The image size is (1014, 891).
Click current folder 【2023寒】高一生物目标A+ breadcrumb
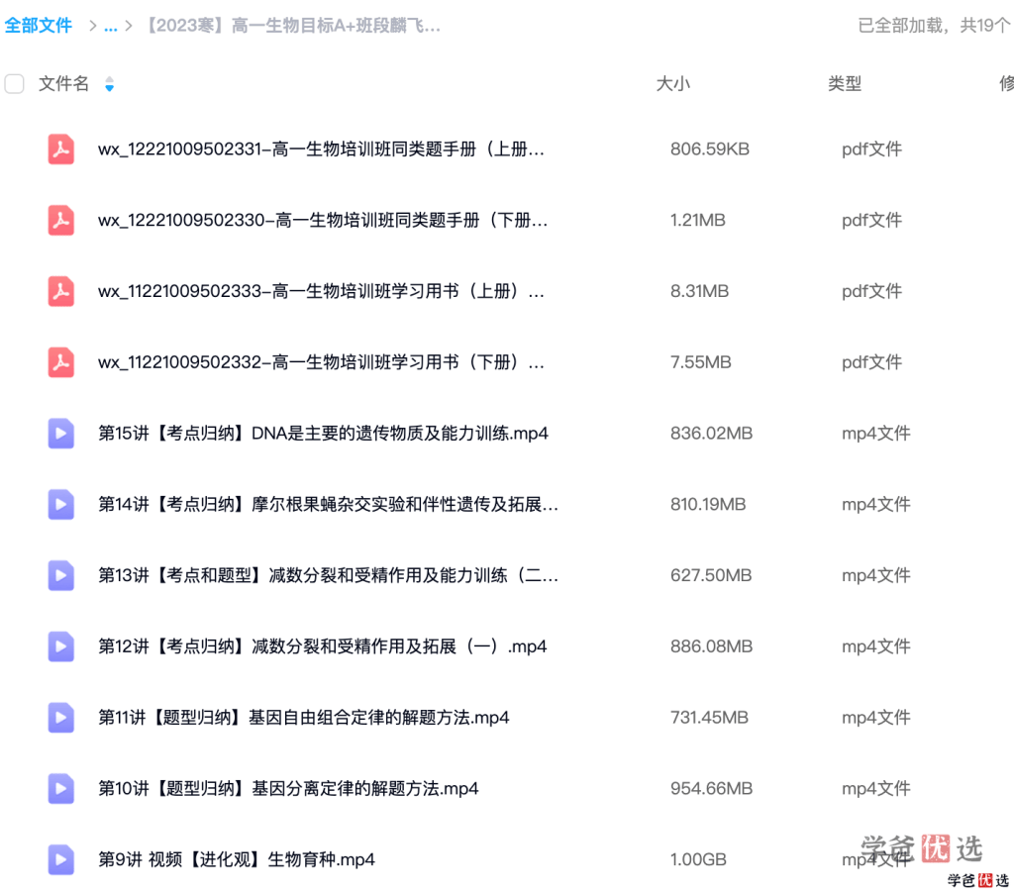291,26
